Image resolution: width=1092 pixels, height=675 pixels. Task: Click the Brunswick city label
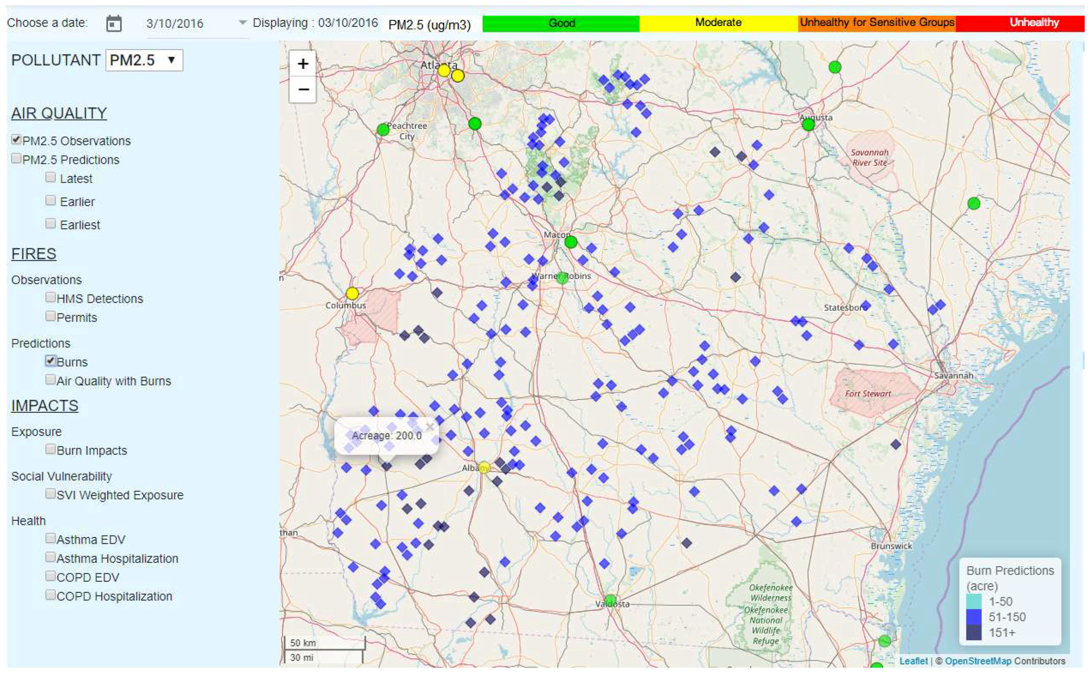tap(891, 546)
